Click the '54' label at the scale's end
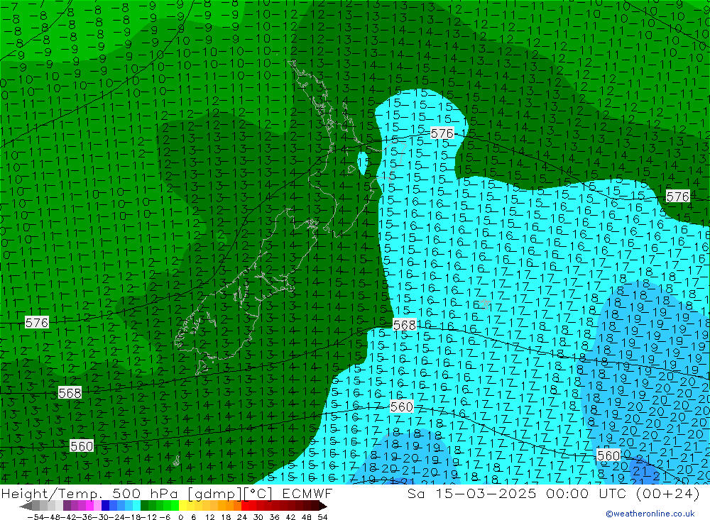Image resolution: width=710 pixels, height=520 pixels. (322, 517)
